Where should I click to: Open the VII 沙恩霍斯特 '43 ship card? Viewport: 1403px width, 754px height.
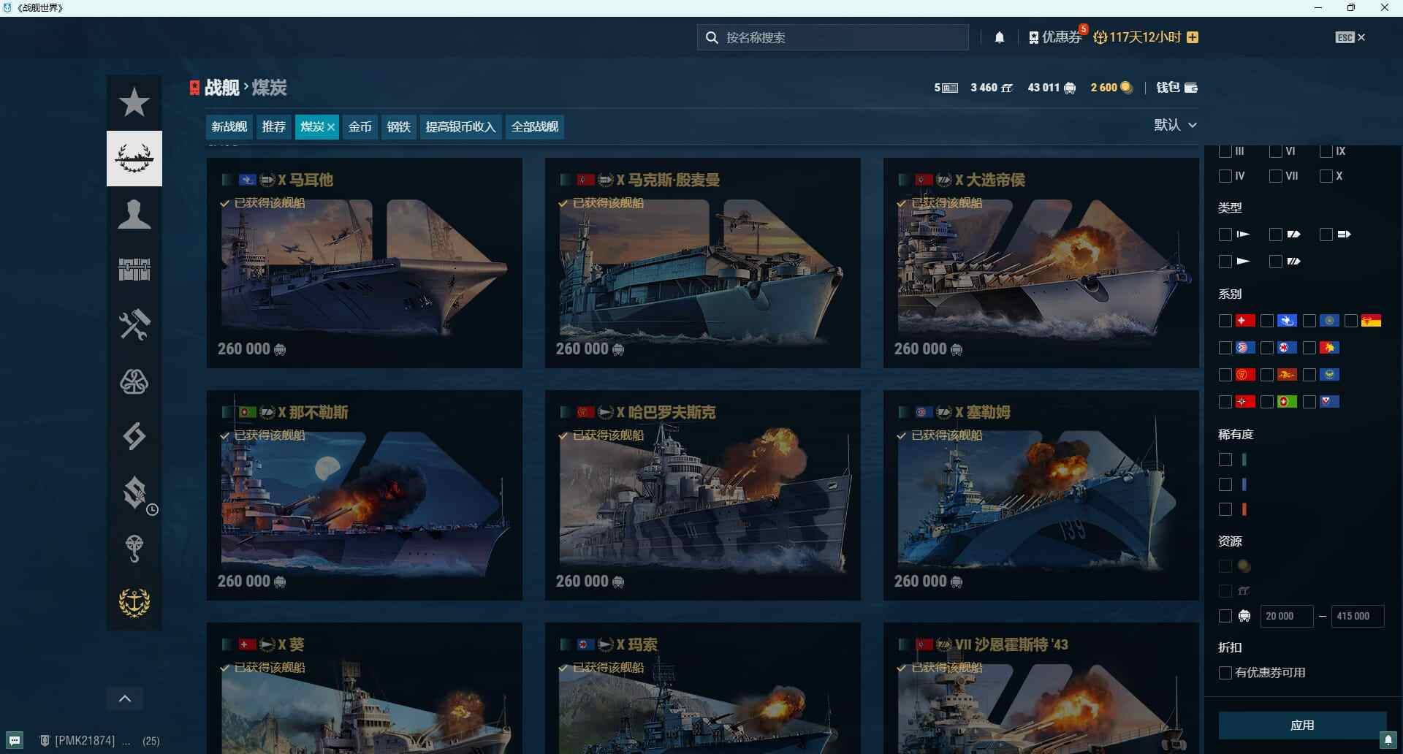[1041, 688]
